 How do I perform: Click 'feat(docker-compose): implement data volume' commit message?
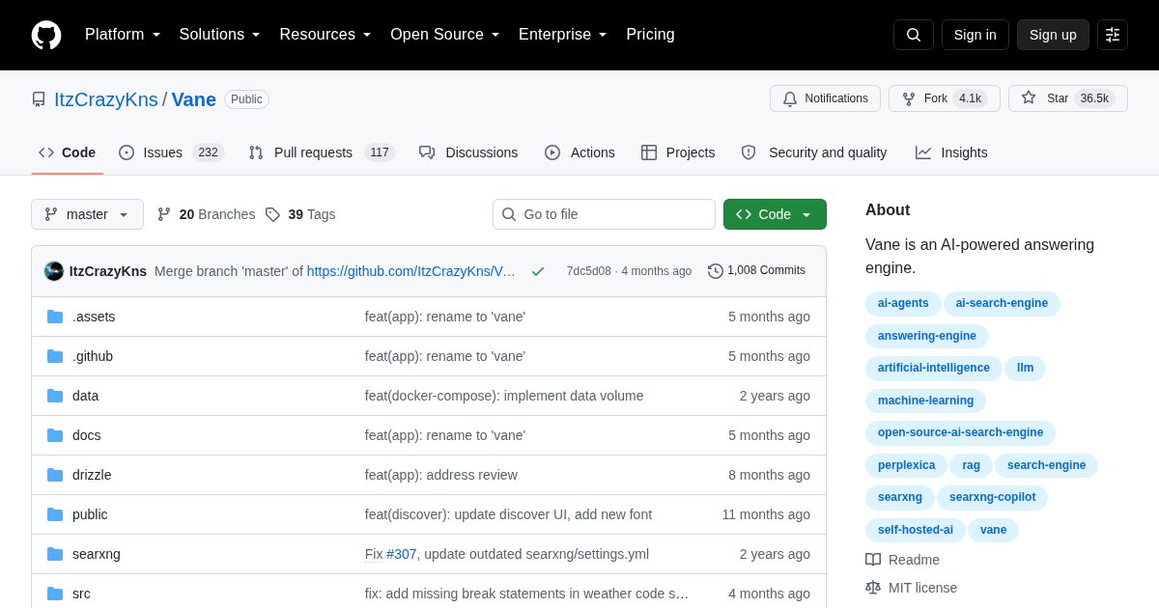click(504, 396)
